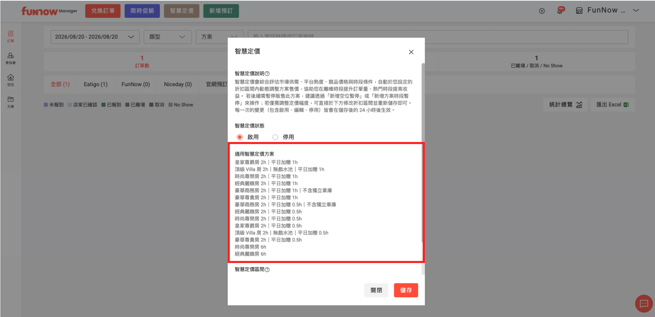Click plan 頂級 Villa 房 2h 無戲水池 平日加贈 1h

(x=280, y=170)
